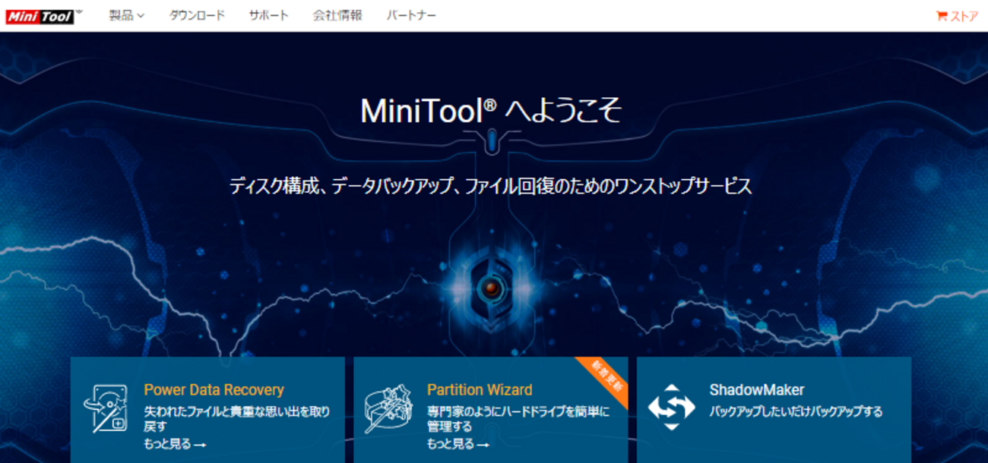Click the 専門家のように description text
Screen dimensions: 988x463
click(518, 419)
